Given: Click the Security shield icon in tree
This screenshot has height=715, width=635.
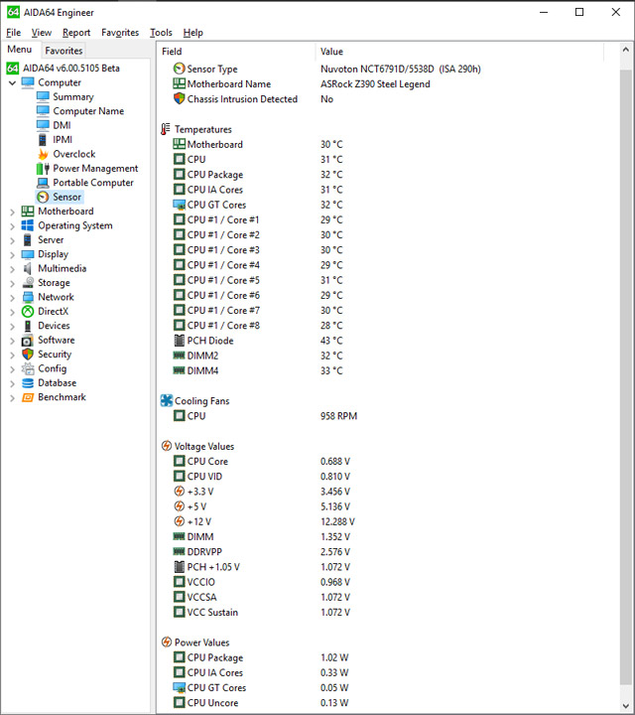Looking at the screenshot, I should coord(28,355).
